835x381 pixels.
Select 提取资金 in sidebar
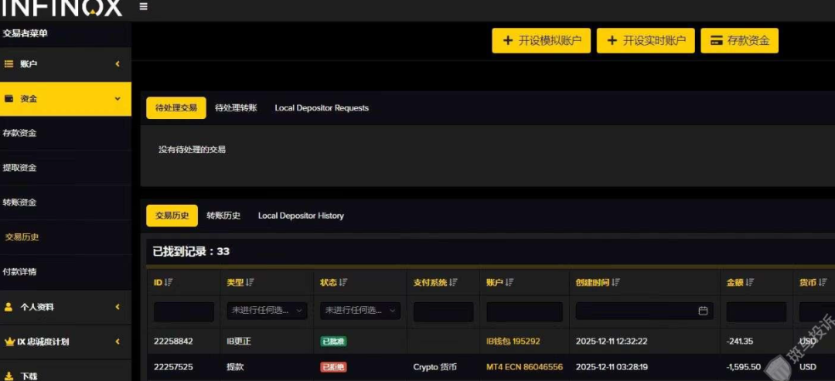point(20,168)
